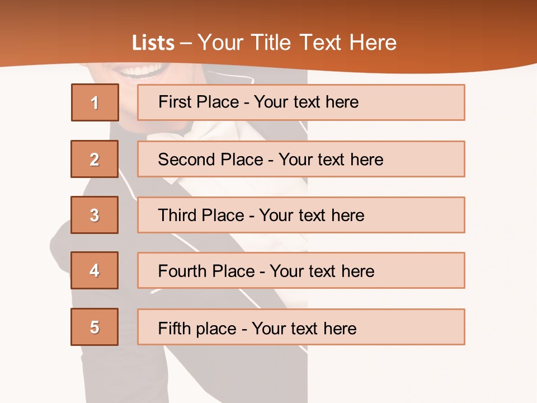The image size is (537, 403).
Task: Click the 'Second Place' text box
Action: click(301, 159)
